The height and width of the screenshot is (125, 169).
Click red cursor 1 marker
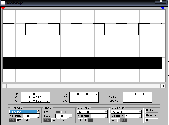click(x=3, y=8)
